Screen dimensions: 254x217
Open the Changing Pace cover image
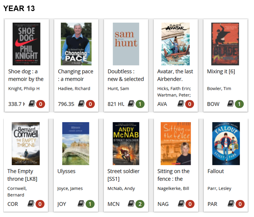76,44
